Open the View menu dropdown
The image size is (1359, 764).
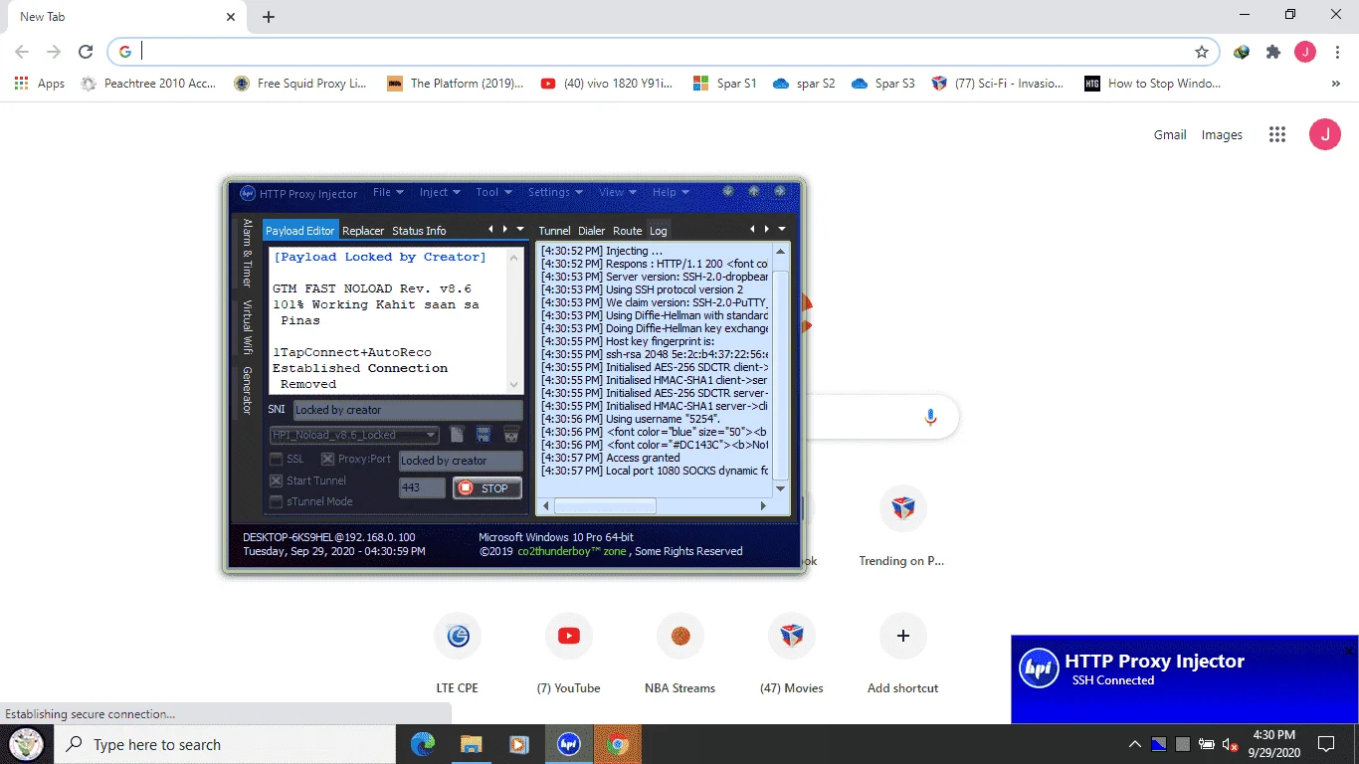618,192
